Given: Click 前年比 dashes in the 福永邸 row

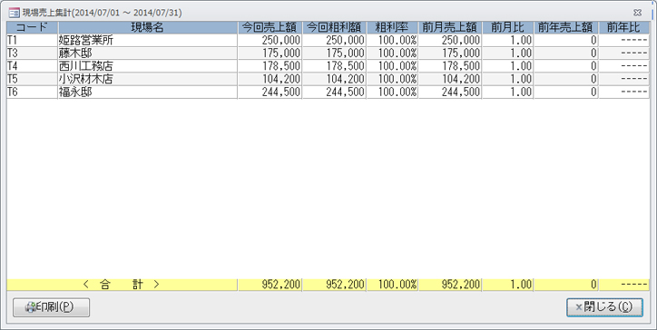Looking at the screenshot, I should point(623,92).
